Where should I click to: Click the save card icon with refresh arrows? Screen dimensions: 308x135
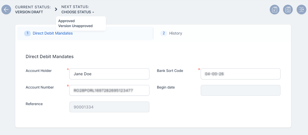[x=288, y=9]
